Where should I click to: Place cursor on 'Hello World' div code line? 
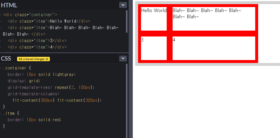(49, 21)
